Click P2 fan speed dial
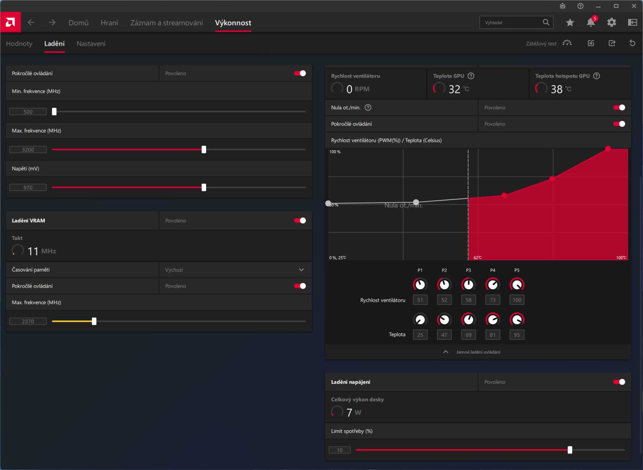643x470 pixels. tap(444, 285)
